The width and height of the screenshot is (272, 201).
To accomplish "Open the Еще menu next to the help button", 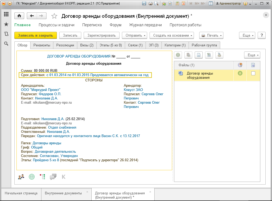I will (x=247, y=35).
